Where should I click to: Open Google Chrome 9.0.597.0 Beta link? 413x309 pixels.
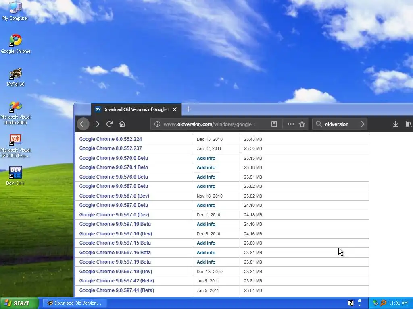(x=113, y=205)
